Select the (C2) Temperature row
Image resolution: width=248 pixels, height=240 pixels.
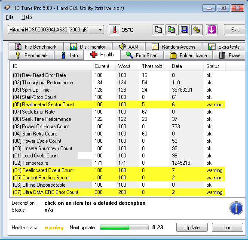point(119,163)
